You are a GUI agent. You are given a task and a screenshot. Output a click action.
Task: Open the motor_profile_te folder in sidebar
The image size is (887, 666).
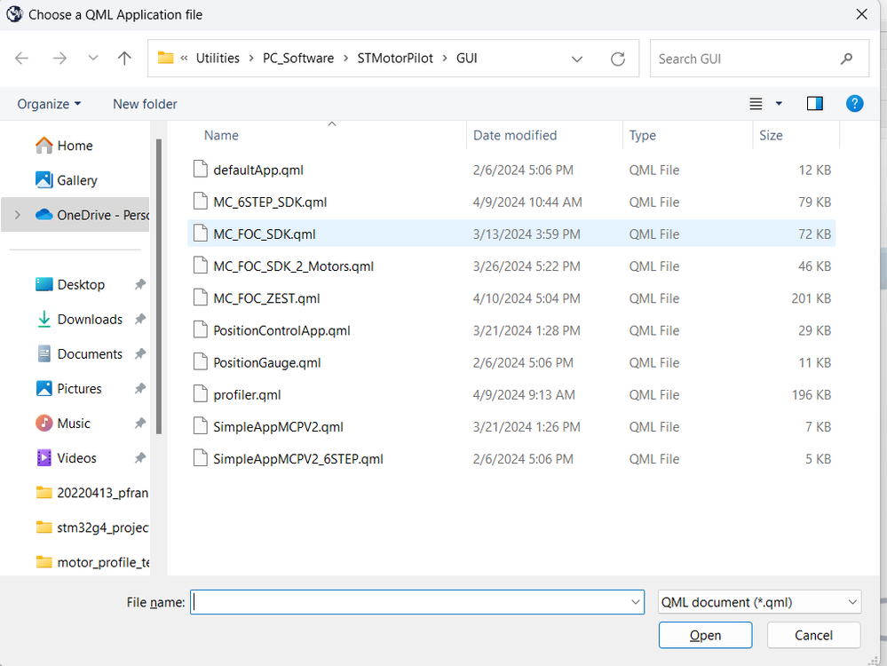pos(92,562)
